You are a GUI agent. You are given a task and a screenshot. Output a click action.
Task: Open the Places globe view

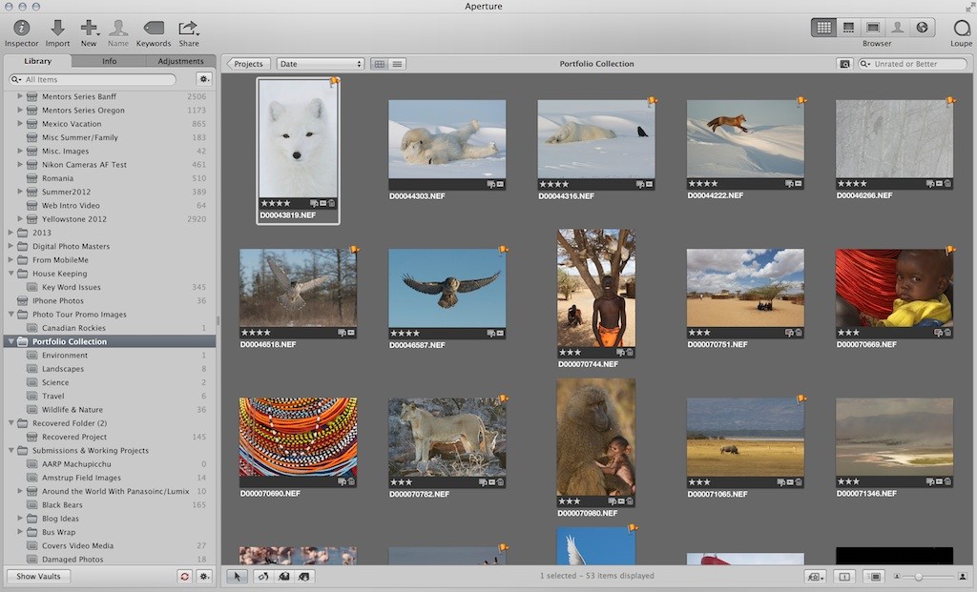(923, 28)
